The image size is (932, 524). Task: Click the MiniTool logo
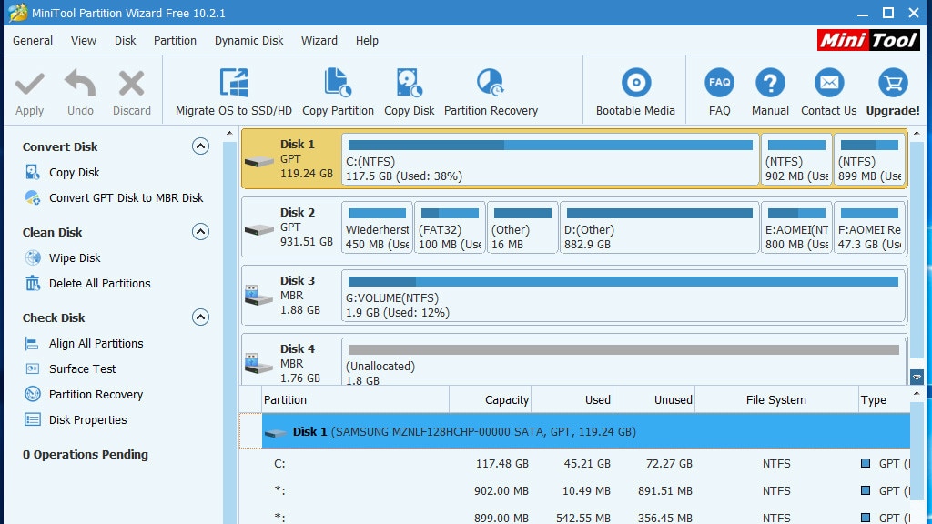[868, 40]
